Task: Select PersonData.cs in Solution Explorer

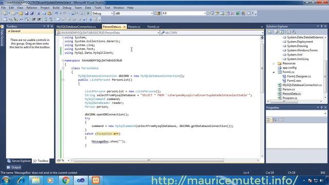Action: coord(291,94)
